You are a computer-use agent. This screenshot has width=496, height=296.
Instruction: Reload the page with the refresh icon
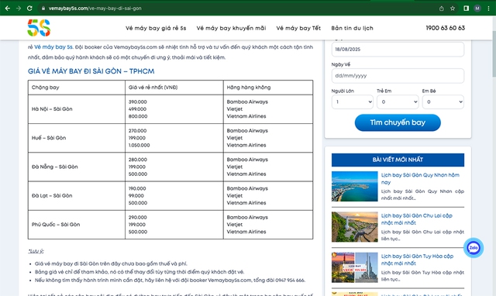point(29,9)
